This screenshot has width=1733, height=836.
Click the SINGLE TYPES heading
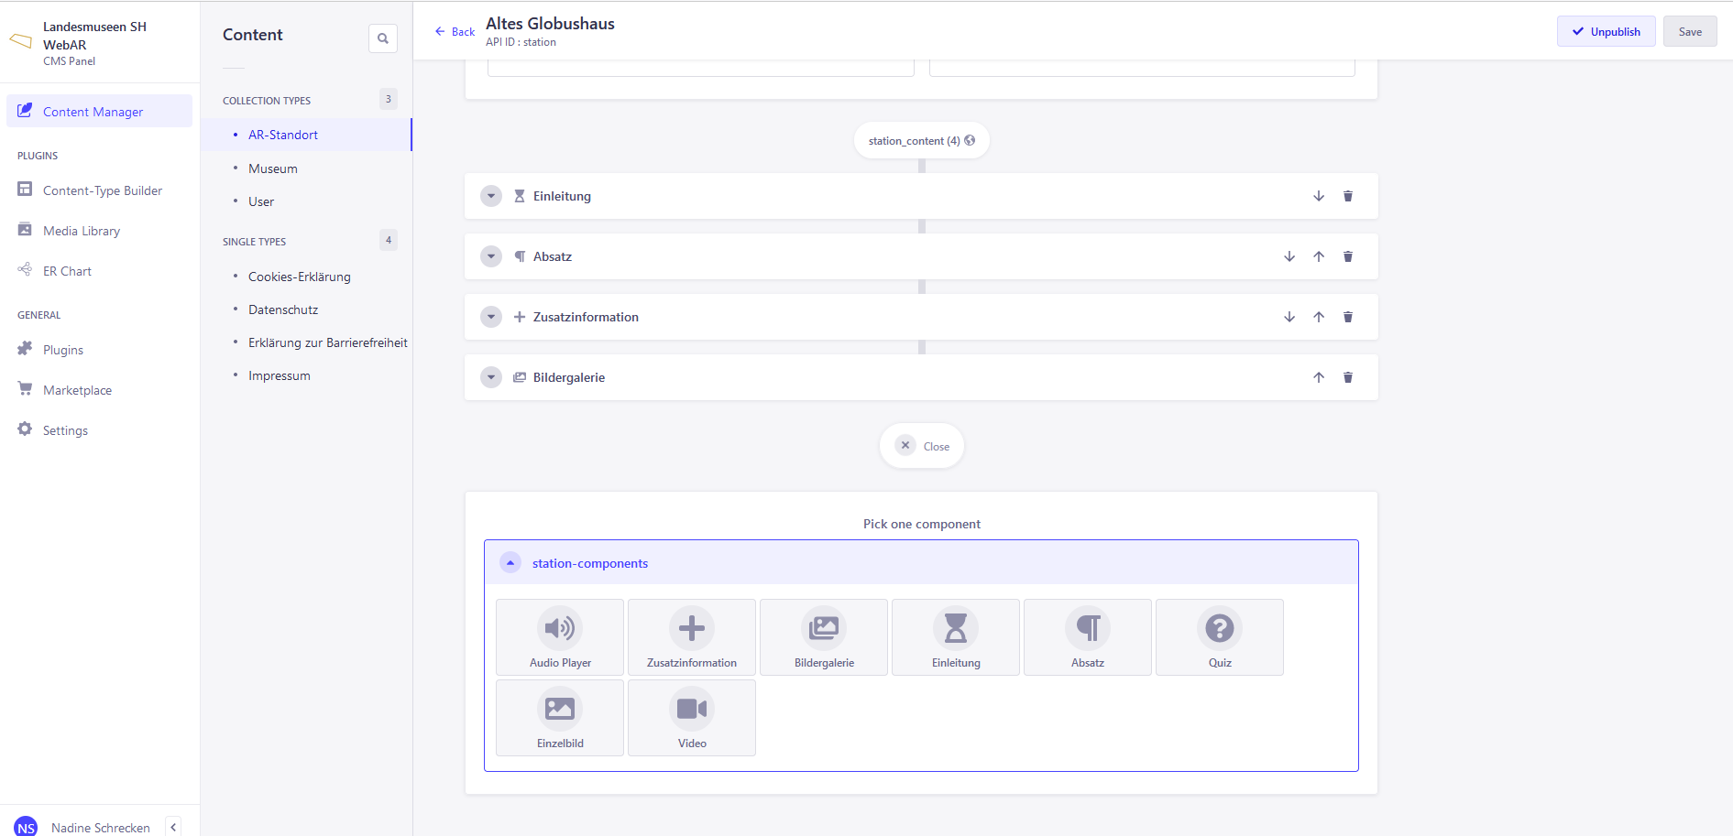point(254,242)
